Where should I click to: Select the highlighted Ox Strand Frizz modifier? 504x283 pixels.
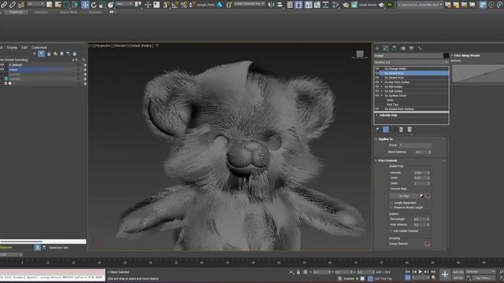pos(414,73)
